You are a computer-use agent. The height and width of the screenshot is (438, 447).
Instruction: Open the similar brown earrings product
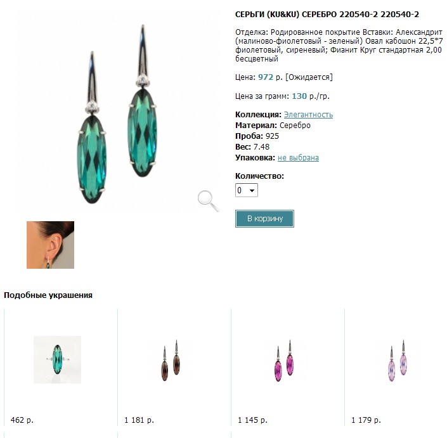click(x=171, y=360)
